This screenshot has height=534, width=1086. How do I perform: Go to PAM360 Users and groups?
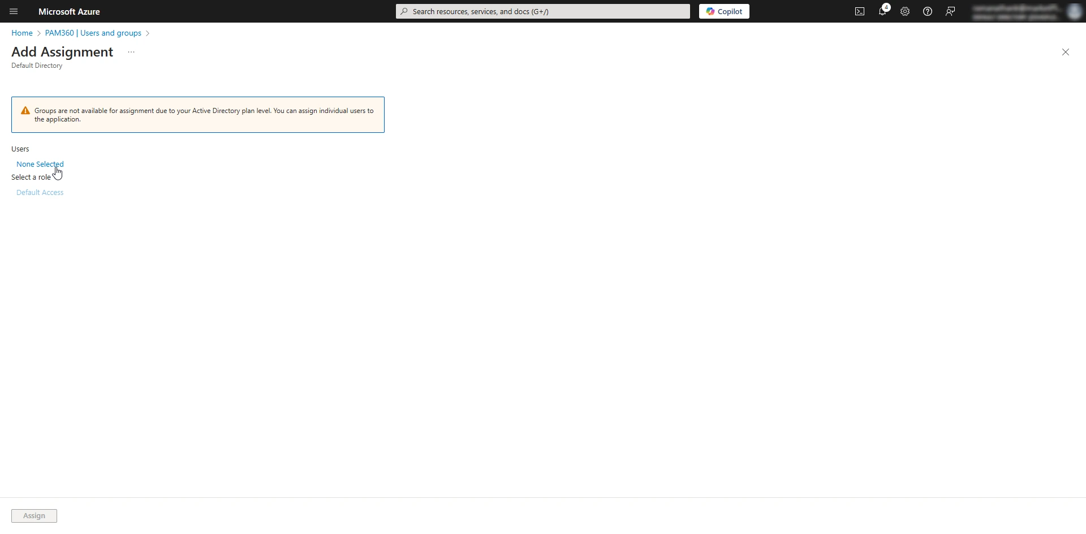(93, 33)
